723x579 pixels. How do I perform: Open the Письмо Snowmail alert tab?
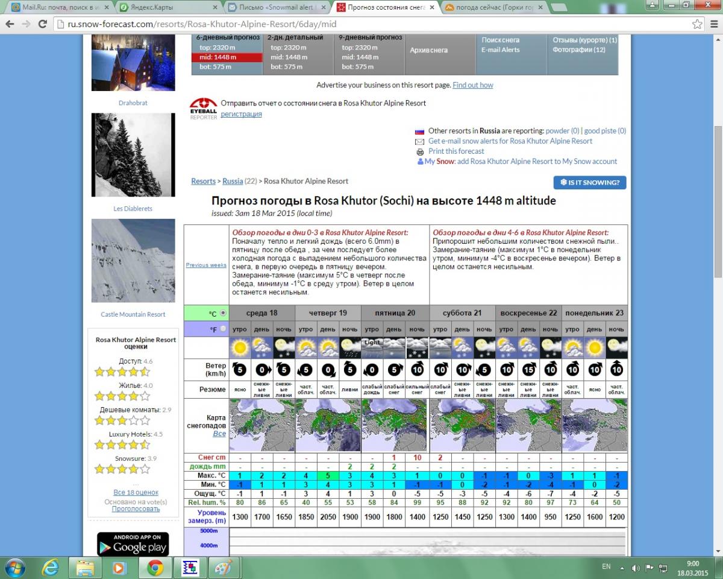point(277,8)
